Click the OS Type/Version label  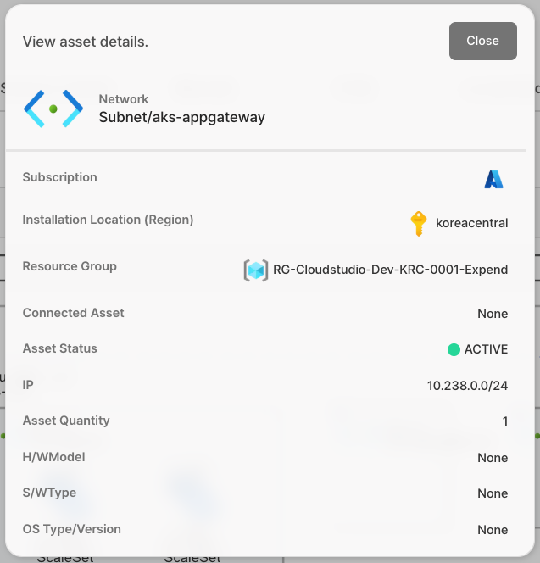point(71,529)
